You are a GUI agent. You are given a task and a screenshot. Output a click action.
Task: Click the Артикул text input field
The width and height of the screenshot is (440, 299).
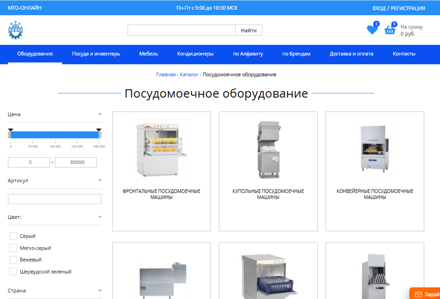tap(55, 199)
